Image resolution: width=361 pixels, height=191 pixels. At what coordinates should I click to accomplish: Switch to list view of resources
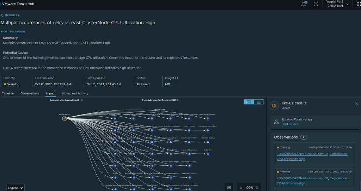[x=259, y=102]
